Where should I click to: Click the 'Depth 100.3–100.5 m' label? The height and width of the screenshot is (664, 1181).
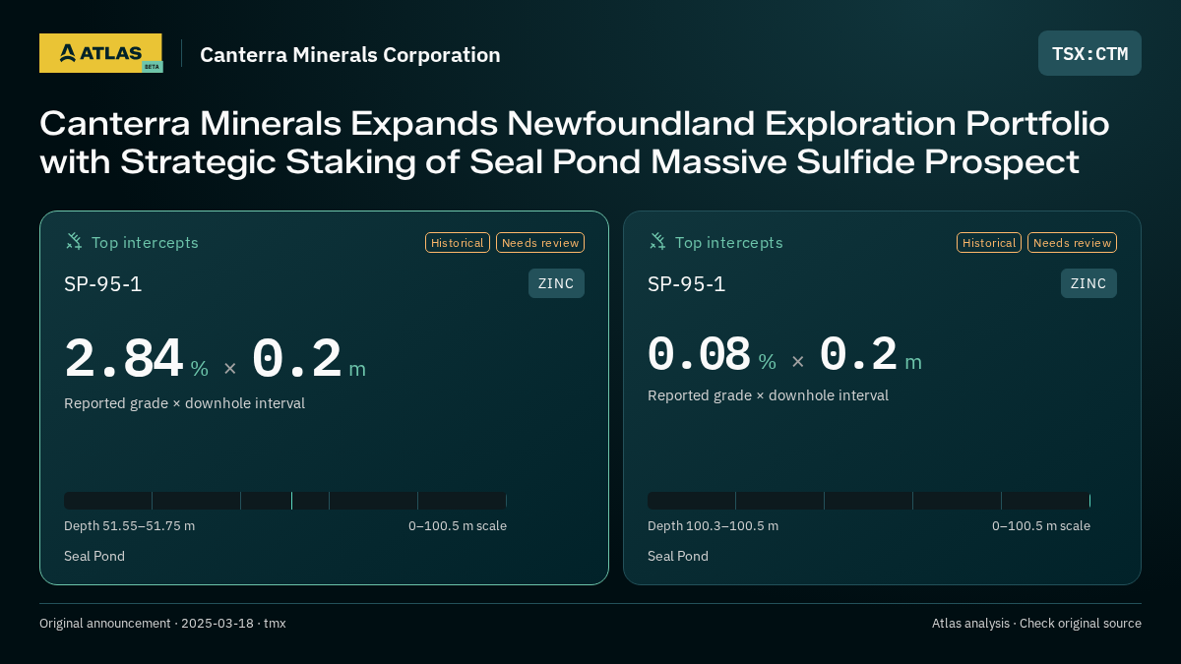tap(713, 526)
